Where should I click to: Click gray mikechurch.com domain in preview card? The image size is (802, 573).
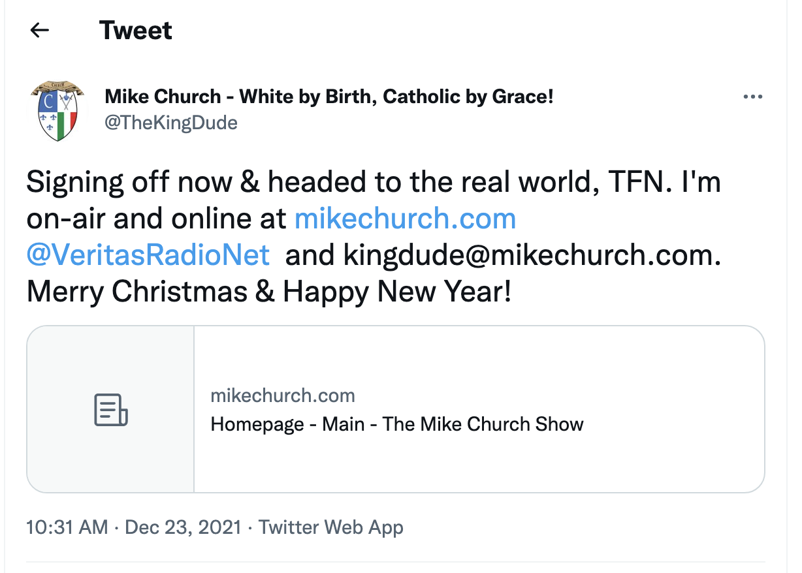(283, 395)
